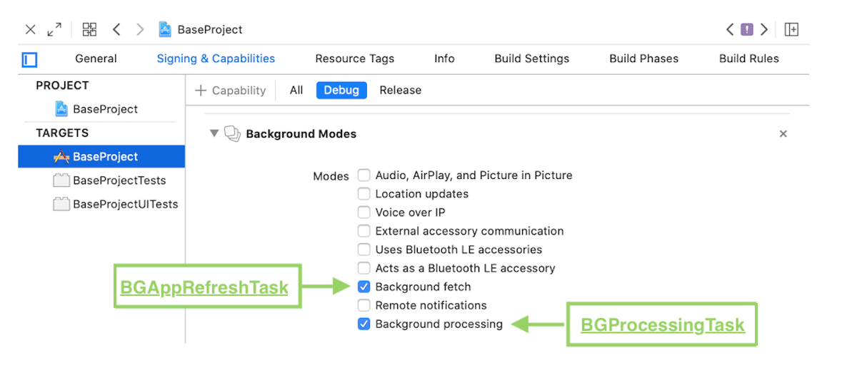The height and width of the screenshot is (370, 857).
Task: Select the BaseProjectUITests target
Action: (116, 204)
